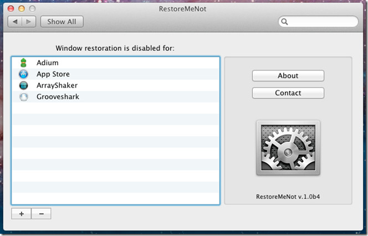Click the Adium app icon in the list

point(23,63)
